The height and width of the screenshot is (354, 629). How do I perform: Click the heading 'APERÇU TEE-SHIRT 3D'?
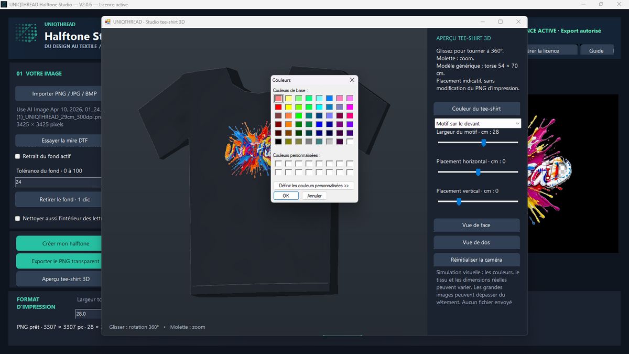click(x=463, y=38)
